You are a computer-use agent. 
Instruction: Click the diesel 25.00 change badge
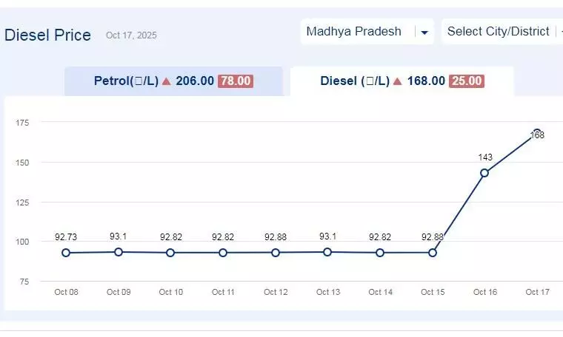coord(467,81)
